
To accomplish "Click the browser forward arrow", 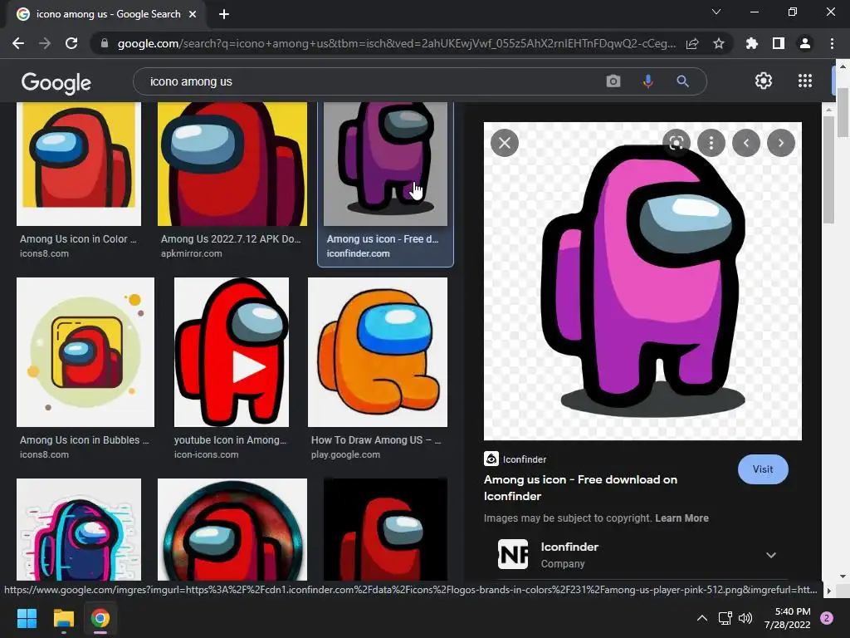I will [45, 43].
